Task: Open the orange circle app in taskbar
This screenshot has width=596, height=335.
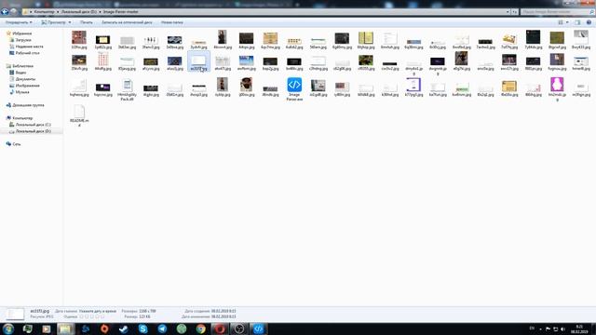Action: click(104, 328)
